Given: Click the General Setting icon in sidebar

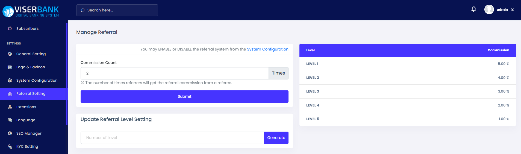Looking at the screenshot, I should point(10,54).
